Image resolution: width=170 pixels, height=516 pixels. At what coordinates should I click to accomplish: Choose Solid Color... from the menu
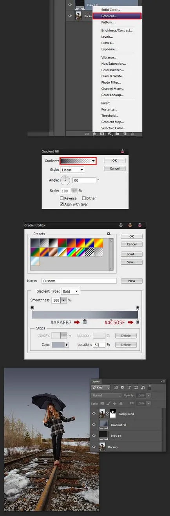click(x=111, y=9)
